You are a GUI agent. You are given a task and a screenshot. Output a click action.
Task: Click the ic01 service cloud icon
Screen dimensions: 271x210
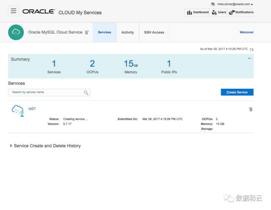[x=17, y=110]
